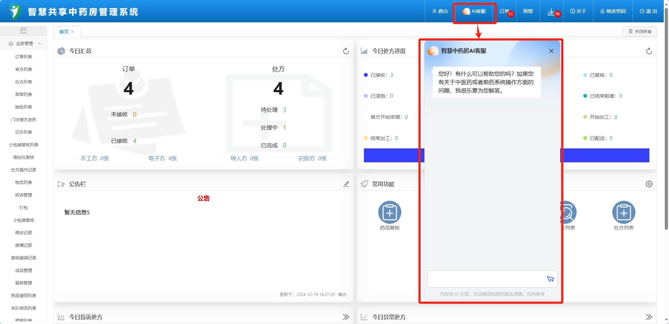Open the 处方列表 shortcut icon
Screen dimensions: 669x324
pyautogui.click(x=623, y=212)
